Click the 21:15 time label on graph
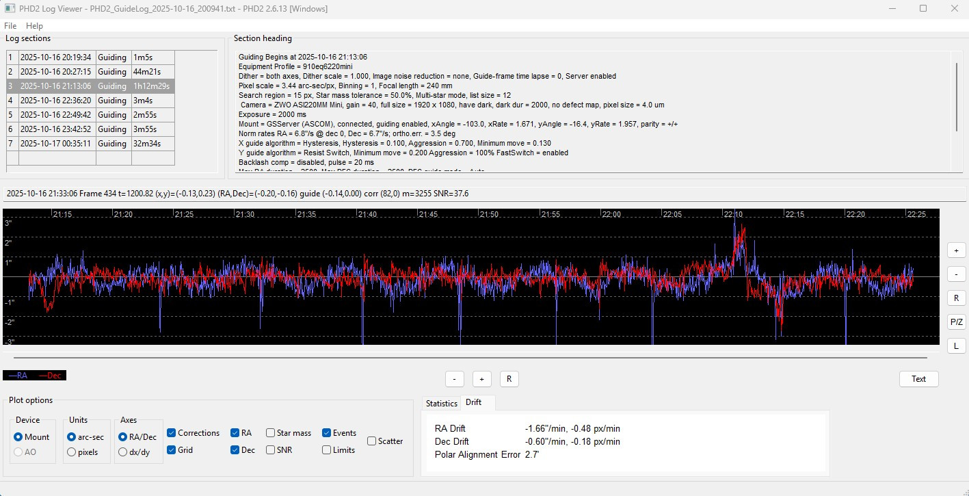This screenshot has width=969, height=496. pos(62,214)
